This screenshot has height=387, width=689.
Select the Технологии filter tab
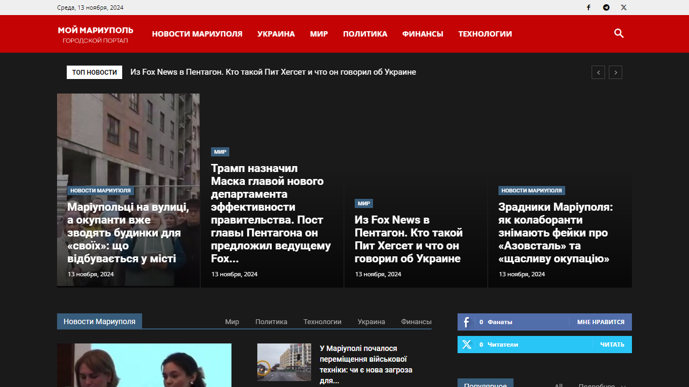click(x=322, y=322)
